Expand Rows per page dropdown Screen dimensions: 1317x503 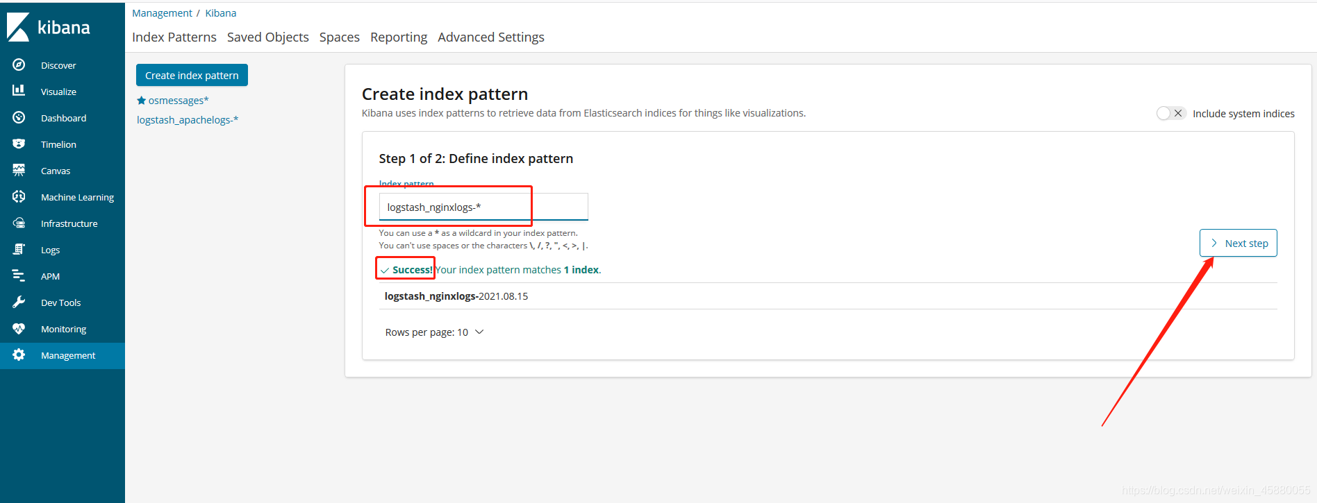point(434,332)
